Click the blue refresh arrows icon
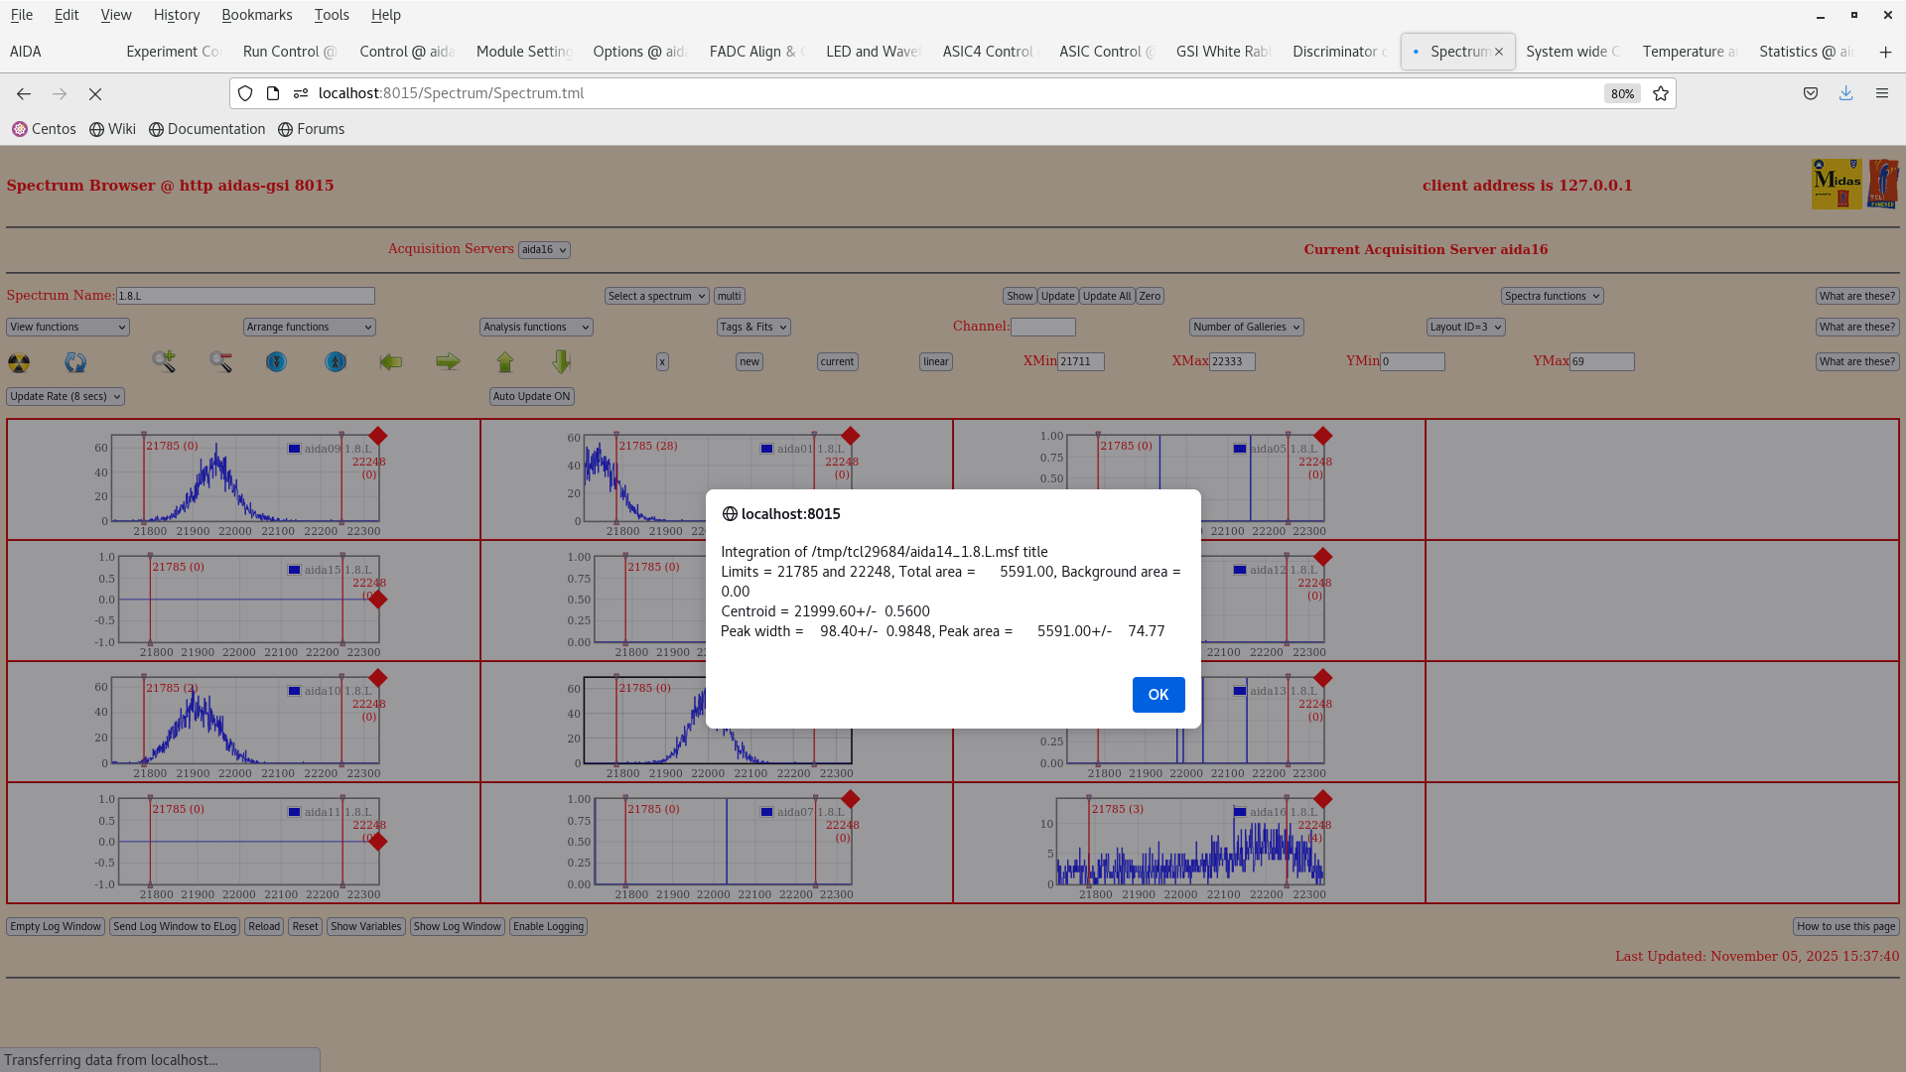Image resolution: width=1906 pixels, height=1072 pixels. coord(74,362)
